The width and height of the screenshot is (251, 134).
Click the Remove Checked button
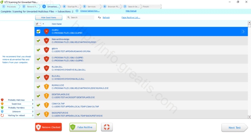tap(48, 127)
